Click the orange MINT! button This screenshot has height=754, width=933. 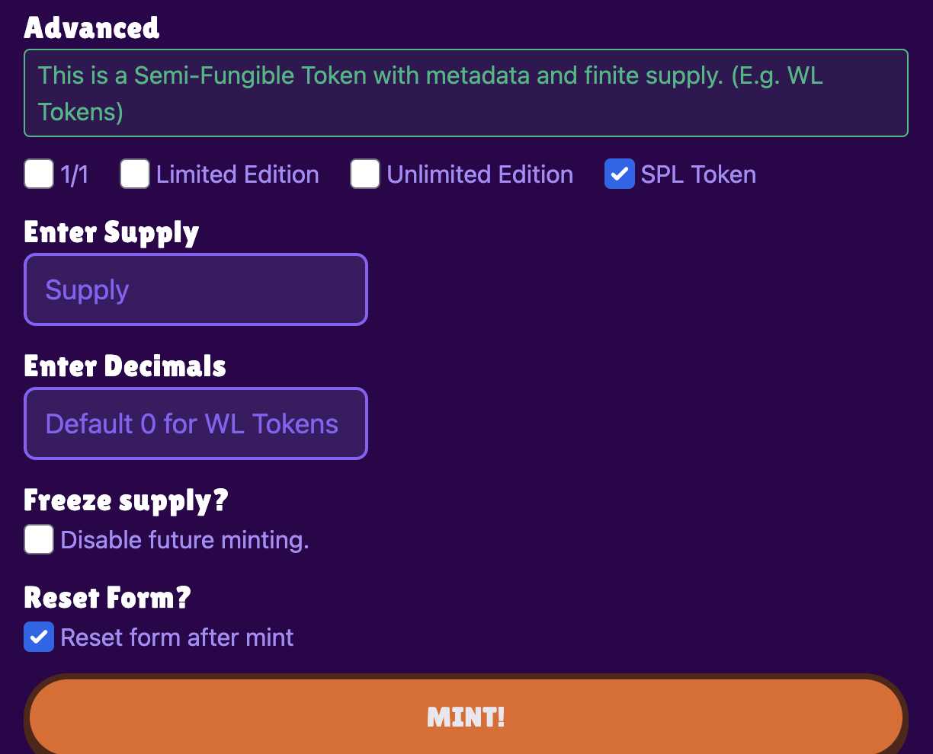466,717
